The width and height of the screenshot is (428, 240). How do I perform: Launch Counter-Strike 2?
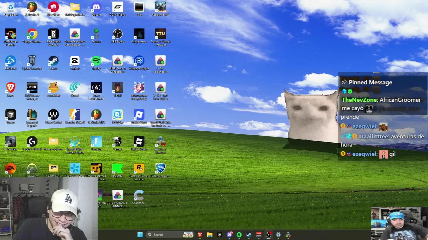pos(75,117)
